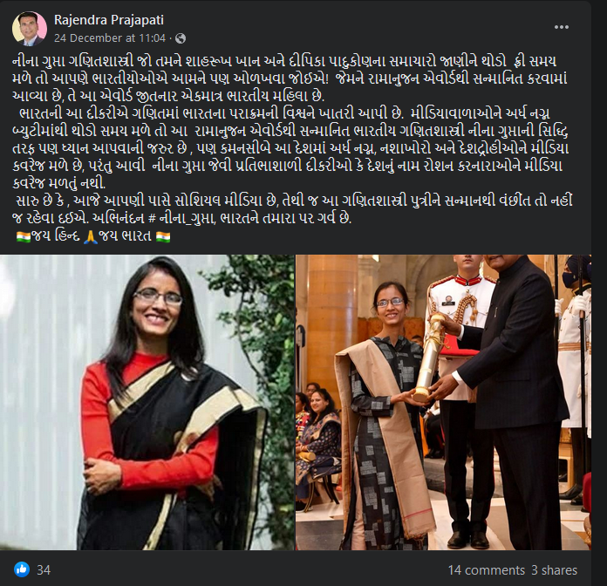
Task: Show the 14 comments
Action: coord(487,570)
